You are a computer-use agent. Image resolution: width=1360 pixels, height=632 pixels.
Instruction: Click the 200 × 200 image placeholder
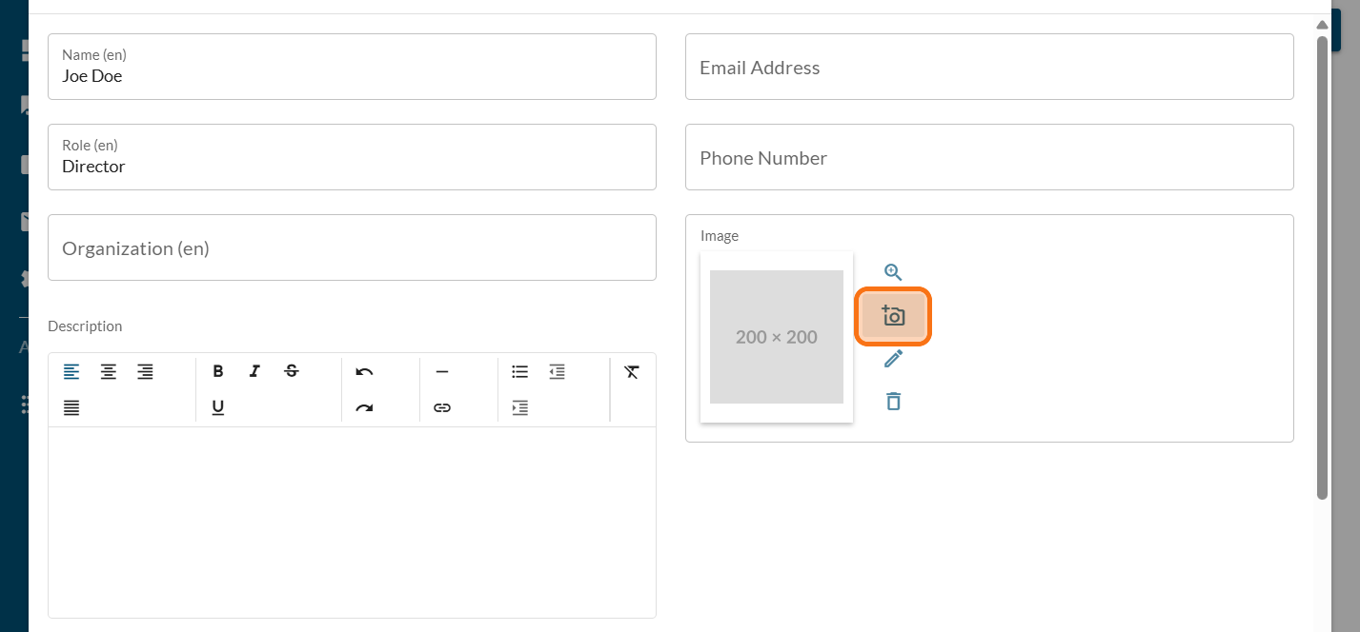coord(776,337)
